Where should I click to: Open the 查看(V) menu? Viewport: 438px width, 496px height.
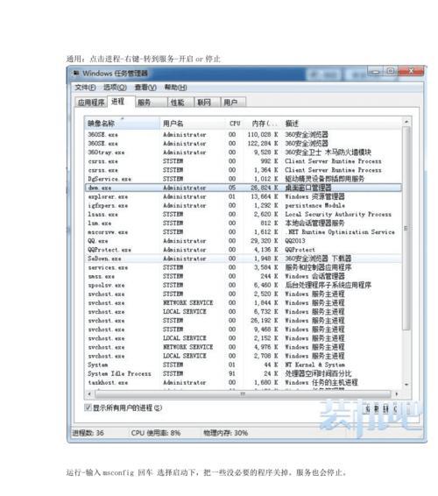pyautogui.click(x=145, y=88)
